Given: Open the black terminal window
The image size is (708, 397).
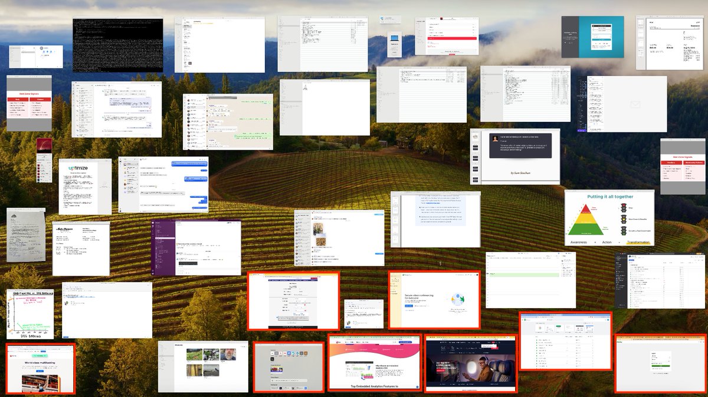Looking at the screenshot, I should point(117,45).
